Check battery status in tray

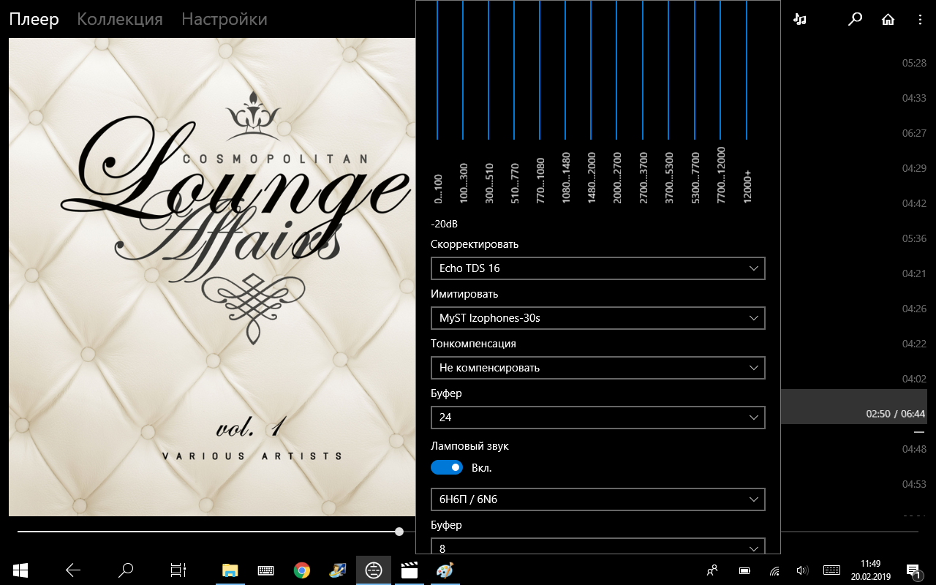click(x=744, y=570)
